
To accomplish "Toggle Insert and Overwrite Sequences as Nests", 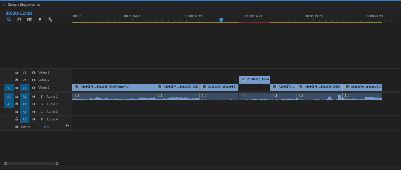I will 9,19.
